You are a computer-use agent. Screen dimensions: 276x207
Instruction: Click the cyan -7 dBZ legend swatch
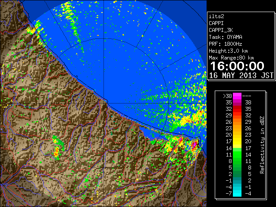pos(237,194)
